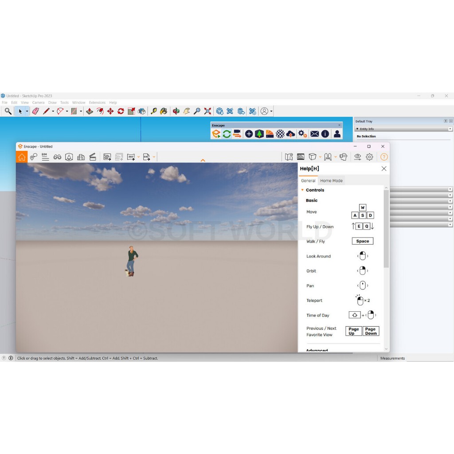The height and width of the screenshot is (454, 454).
Task: Pick the Push/Pull tool
Action: [90, 111]
